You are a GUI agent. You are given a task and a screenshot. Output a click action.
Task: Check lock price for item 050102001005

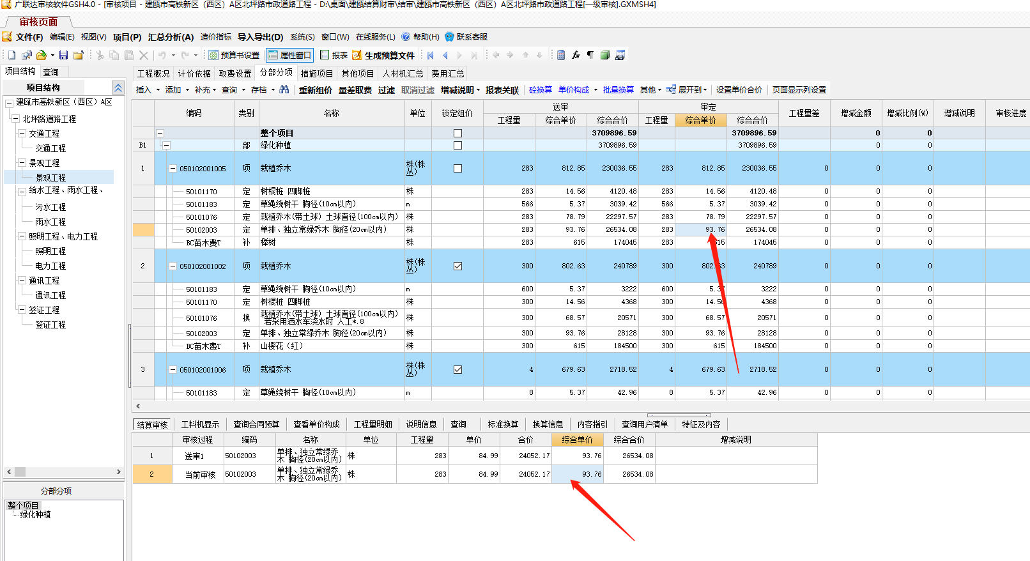click(x=457, y=169)
